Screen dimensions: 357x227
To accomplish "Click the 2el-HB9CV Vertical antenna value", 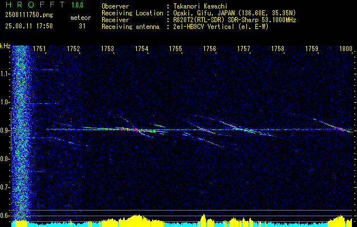I will pyautogui.click(x=221, y=27).
